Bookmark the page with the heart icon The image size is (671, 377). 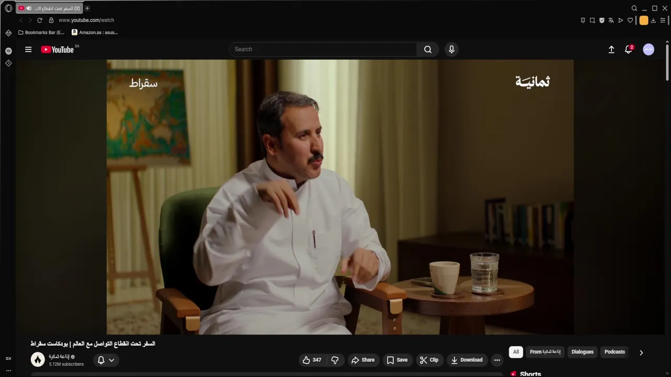(630, 20)
